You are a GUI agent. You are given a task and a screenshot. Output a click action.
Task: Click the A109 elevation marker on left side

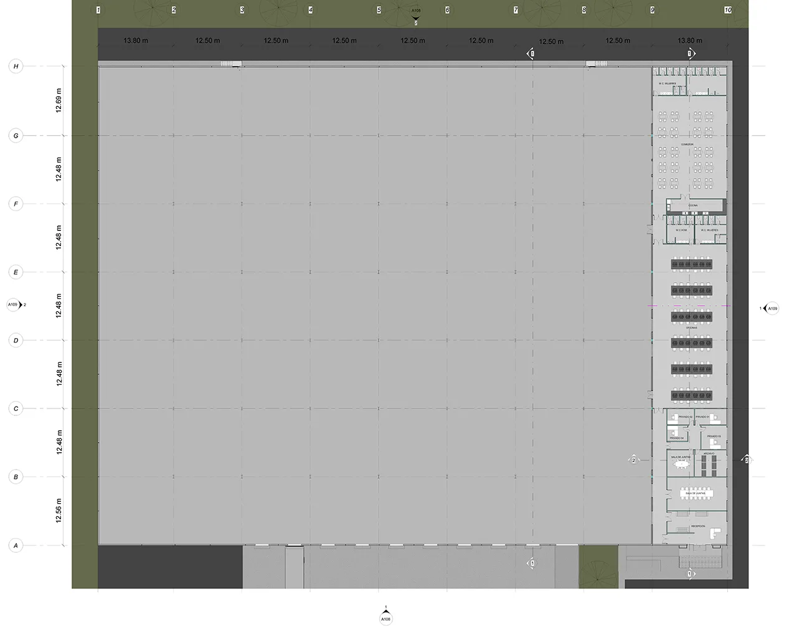click(14, 305)
